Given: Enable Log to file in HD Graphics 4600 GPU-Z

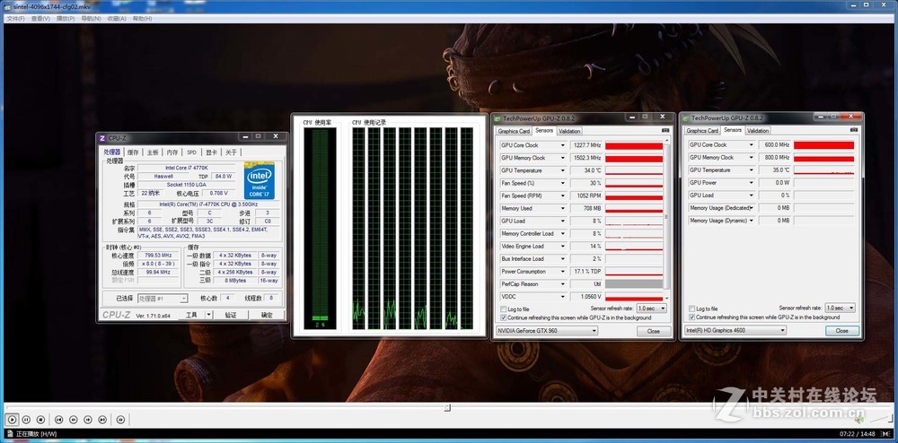Looking at the screenshot, I should click(x=691, y=308).
